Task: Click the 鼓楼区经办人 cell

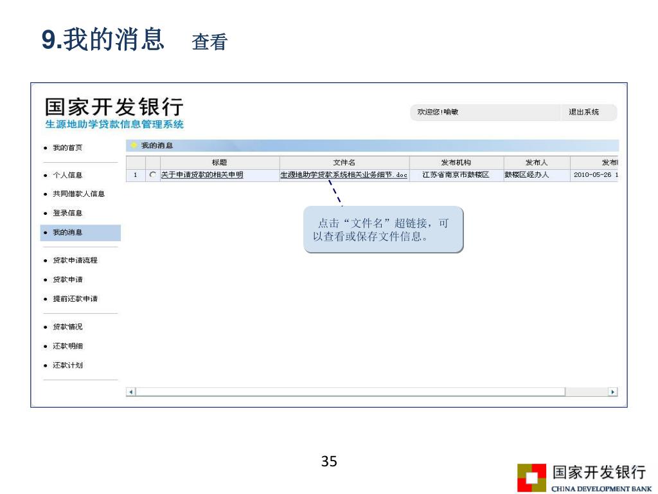Action: 537,175
